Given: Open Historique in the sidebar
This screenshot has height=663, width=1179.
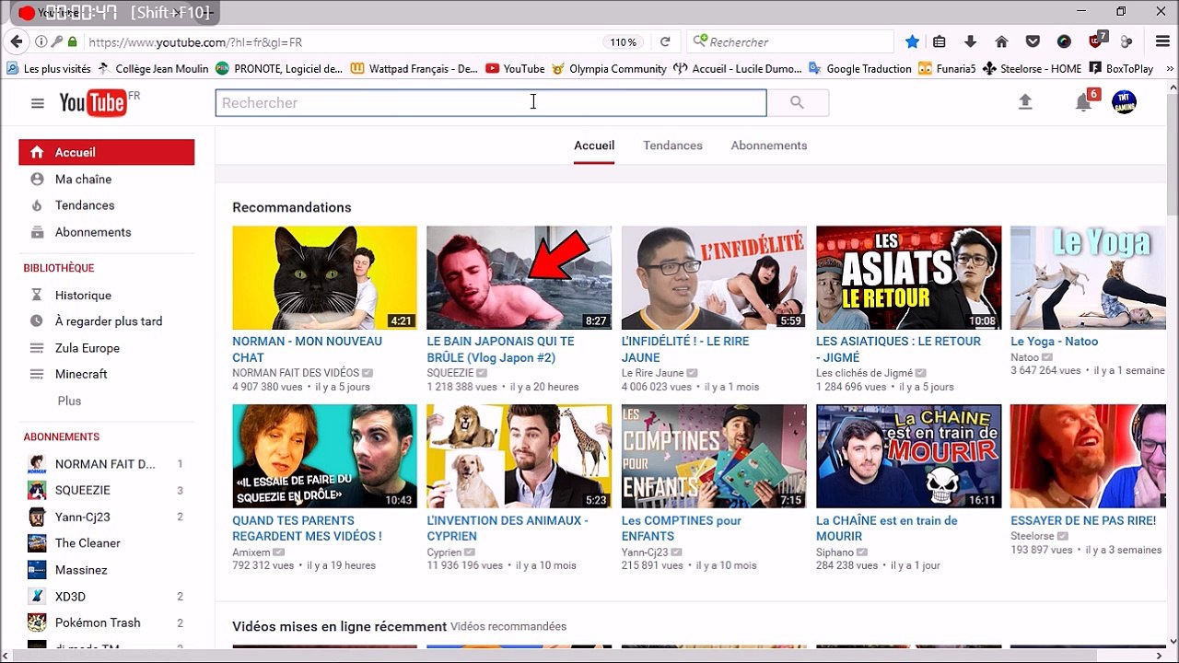Looking at the screenshot, I should pyautogui.click(x=83, y=295).
